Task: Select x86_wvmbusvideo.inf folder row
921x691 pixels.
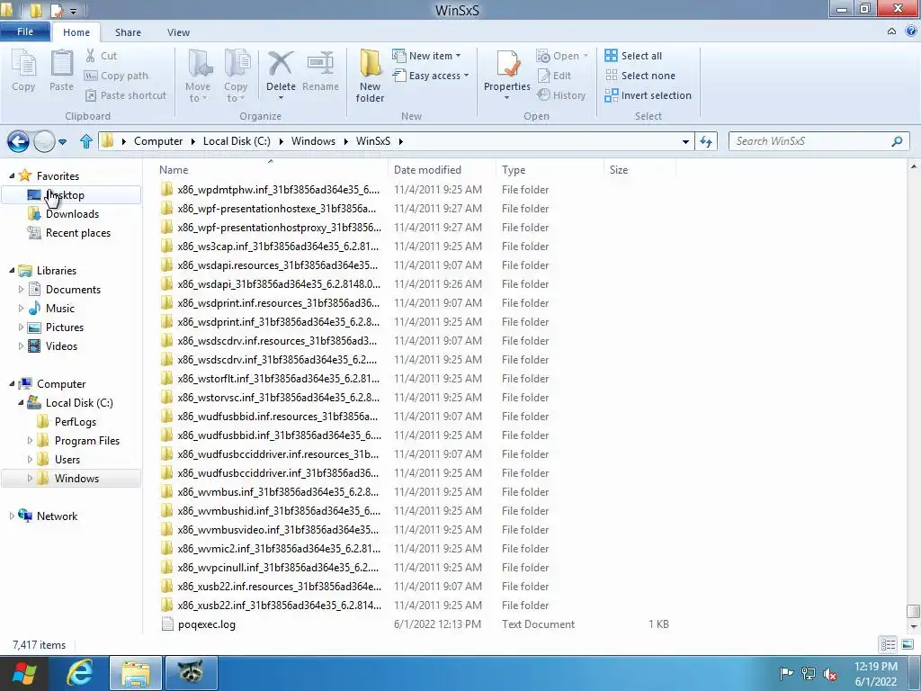Action: coord(278,529)
